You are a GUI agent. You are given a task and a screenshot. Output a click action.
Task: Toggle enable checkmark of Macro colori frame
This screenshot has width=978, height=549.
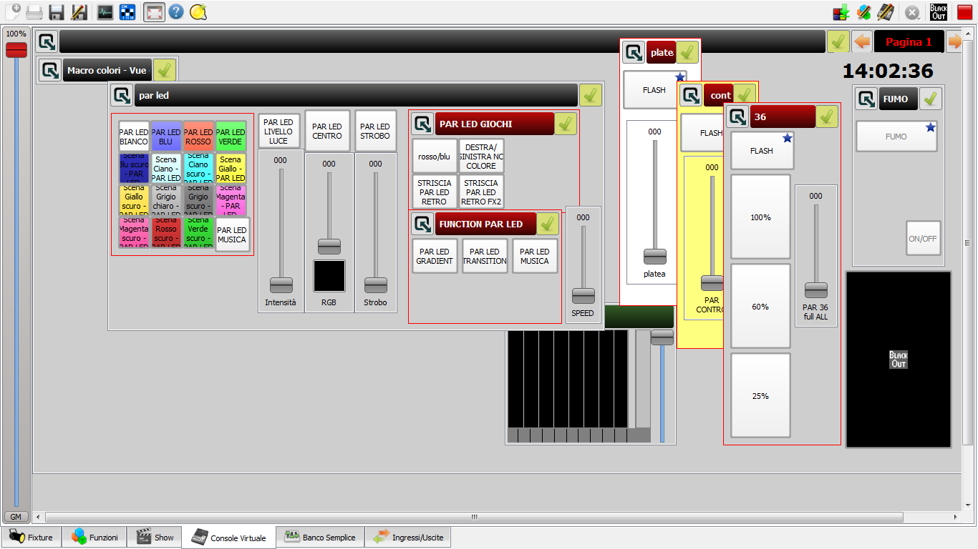pos(165,70)
